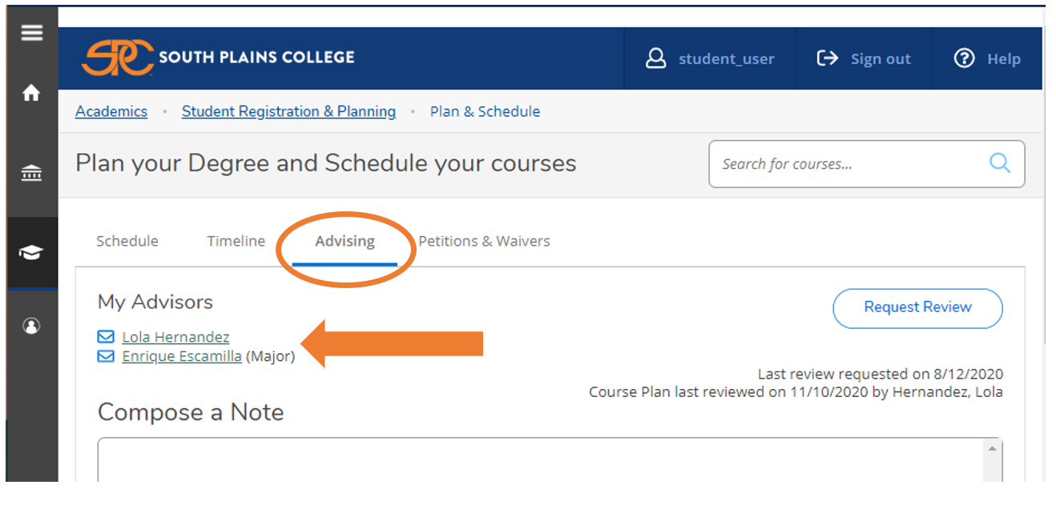This screenshot has width=1056, height=505.
Task: Open the student_user account menu
Action: pyautogui.click(x=710, y=58)
